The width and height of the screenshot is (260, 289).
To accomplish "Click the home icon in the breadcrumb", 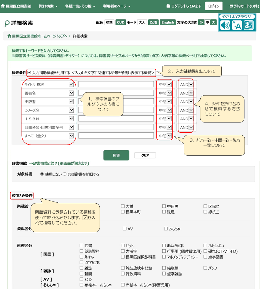I will [x=9, y=36].
